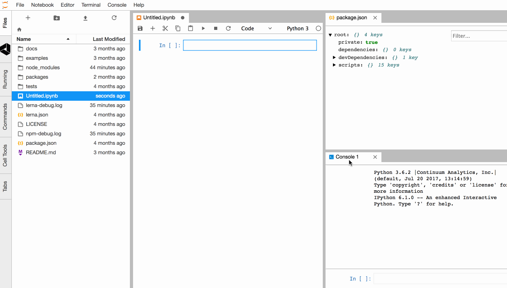Run the current notebook cell
This screenshot has width=507, height=288.
coord(203,28)
